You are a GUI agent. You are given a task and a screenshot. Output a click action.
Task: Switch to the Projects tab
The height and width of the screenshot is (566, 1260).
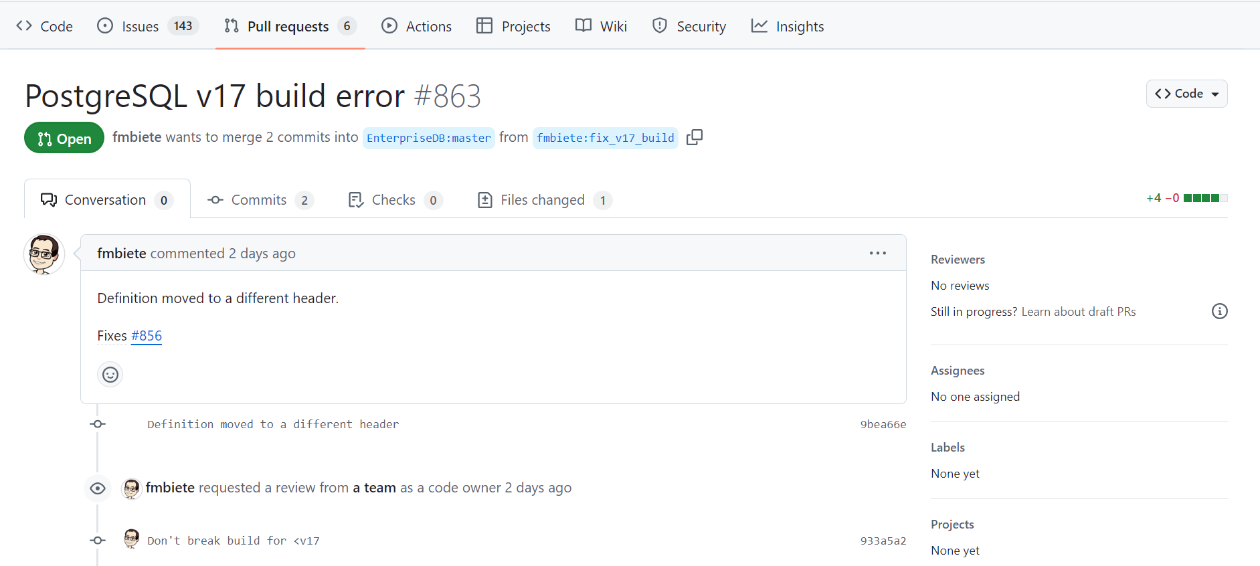(513, 26)
